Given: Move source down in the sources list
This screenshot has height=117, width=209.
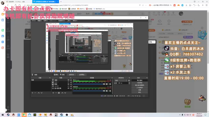Looking at the screenshot, I should pyautogui.click(x=65, y=93).
